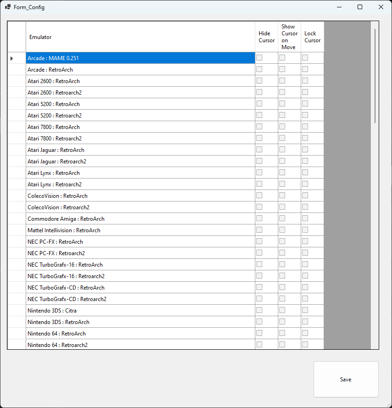Toggle Show Cursor on Move for Atari Jaguar : RetroArch

click(282, 150)
